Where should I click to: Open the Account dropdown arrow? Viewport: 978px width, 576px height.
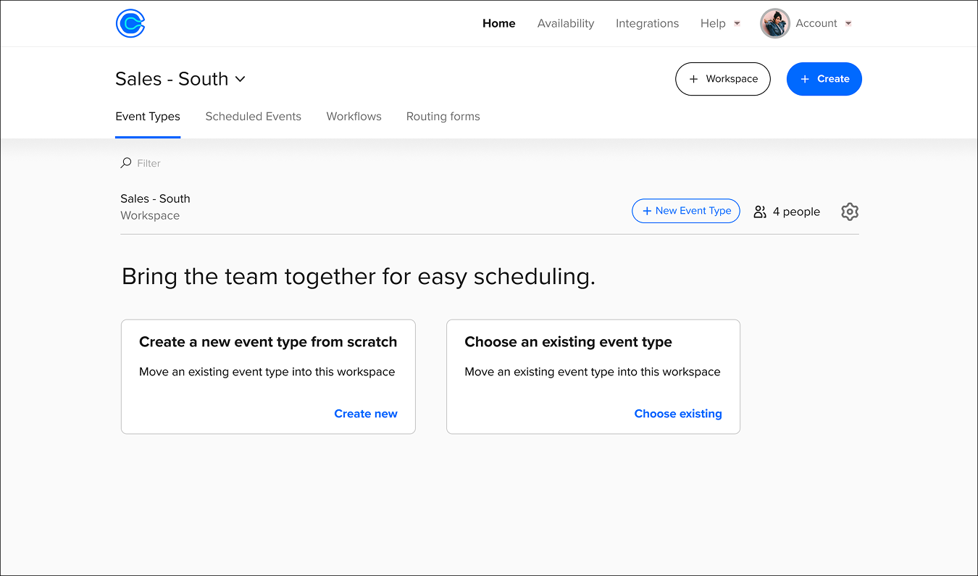(848, 24)
